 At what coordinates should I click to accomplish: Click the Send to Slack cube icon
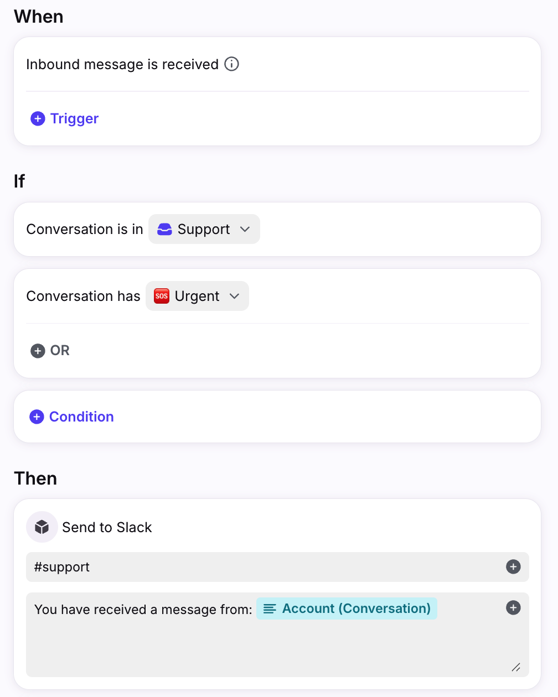tap(42, 527)
